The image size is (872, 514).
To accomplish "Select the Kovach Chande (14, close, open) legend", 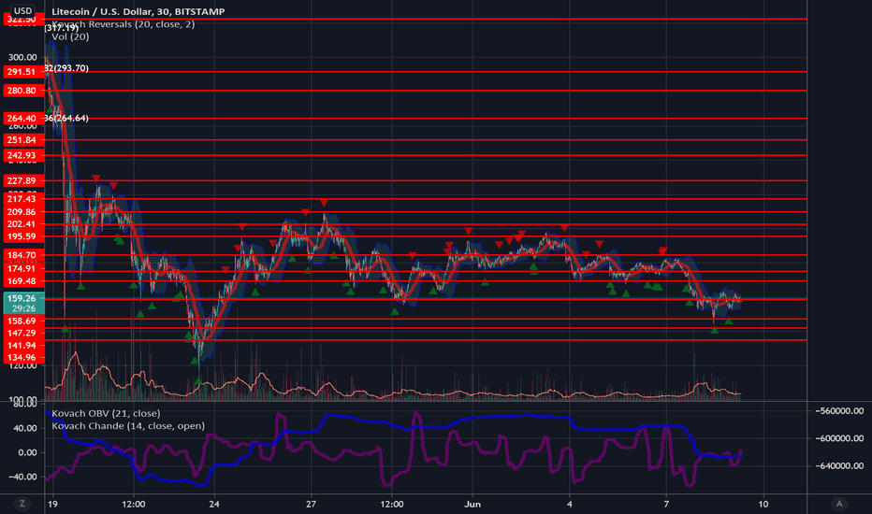I will coord(128,426).
